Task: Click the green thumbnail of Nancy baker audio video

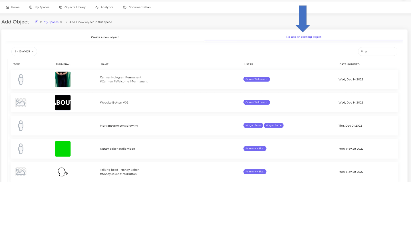Action: coord(63,149)
